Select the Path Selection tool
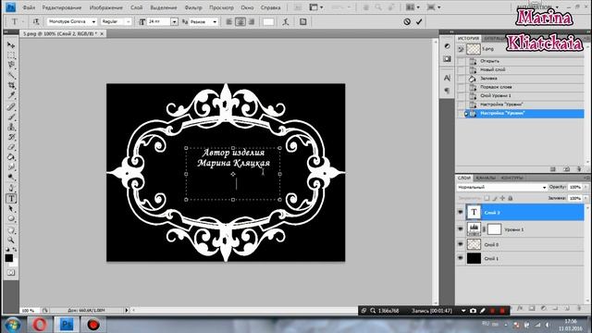The image size is (592, 333). pos(11,209)
